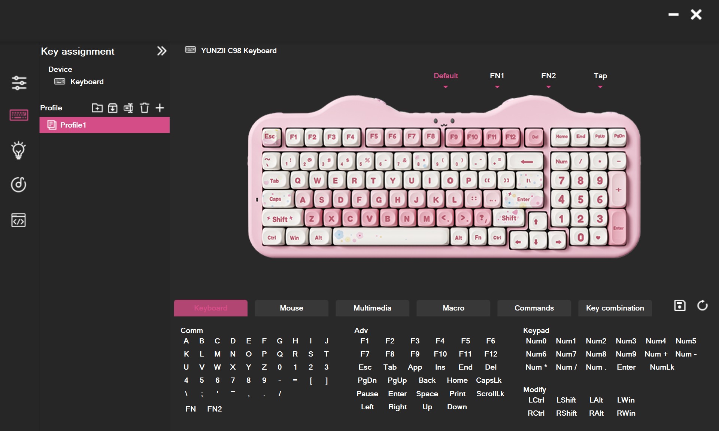Close the application window
719x431 pixels.
pyautogui.click(x=696, y=15)
